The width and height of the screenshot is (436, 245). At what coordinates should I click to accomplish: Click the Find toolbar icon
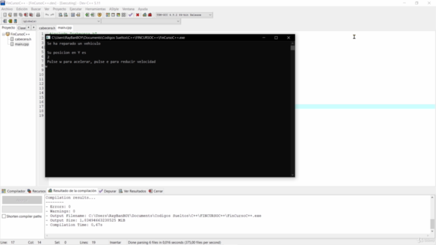click(61, 15)
